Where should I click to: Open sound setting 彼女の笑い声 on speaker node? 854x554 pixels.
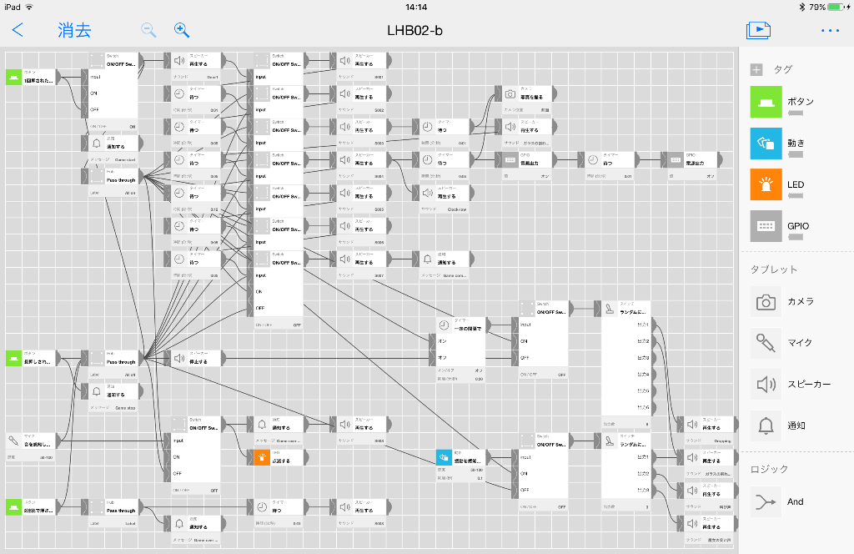point(709,540)
